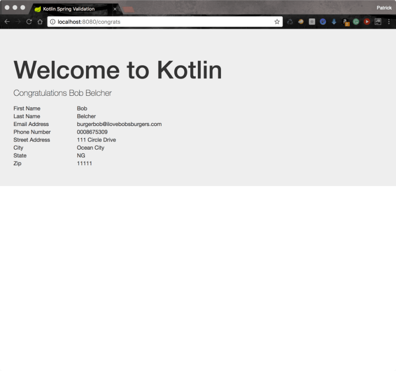This screenshot has height=371, width=396.
Task: Click the Welcome to Kotlin heading
Action: (118, 70)
